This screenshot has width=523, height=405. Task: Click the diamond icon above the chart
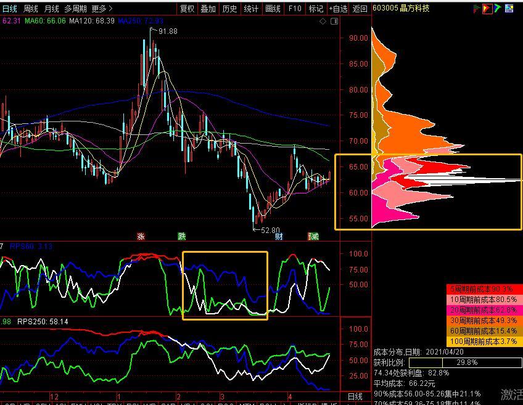pyautogui.click(x=323, y=22)
